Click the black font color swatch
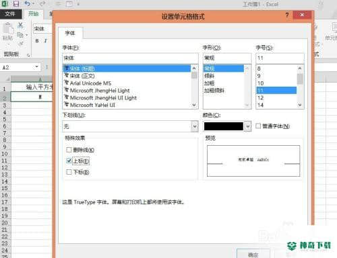 point(224,126)
